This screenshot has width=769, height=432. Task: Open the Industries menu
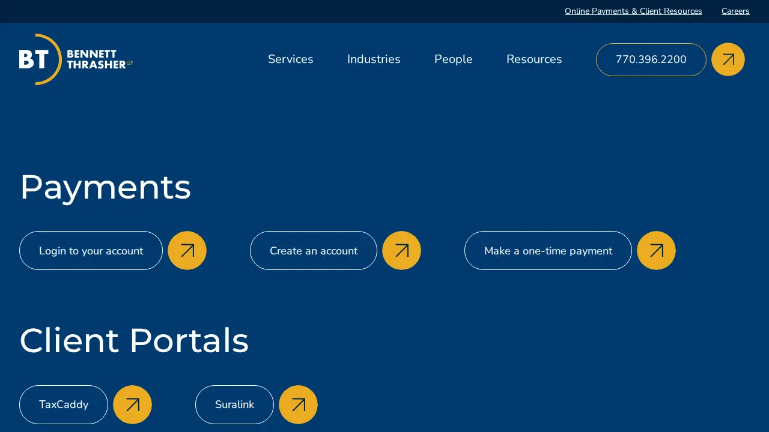374,59
